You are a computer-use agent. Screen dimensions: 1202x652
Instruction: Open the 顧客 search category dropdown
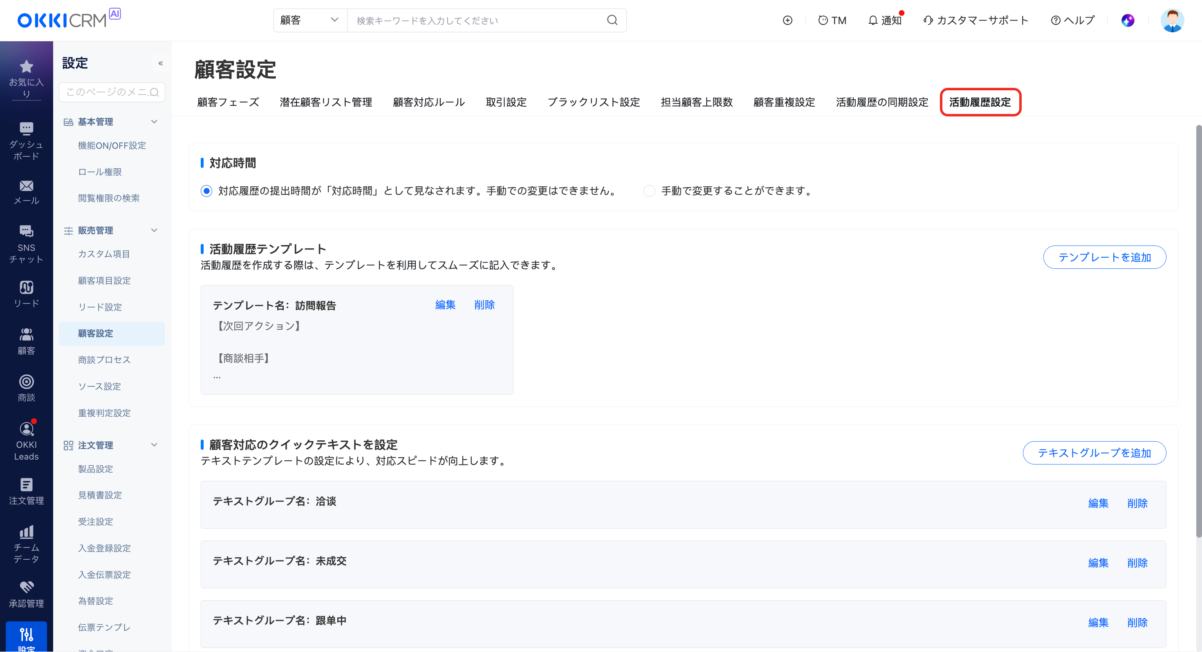[x=310, y=20]
